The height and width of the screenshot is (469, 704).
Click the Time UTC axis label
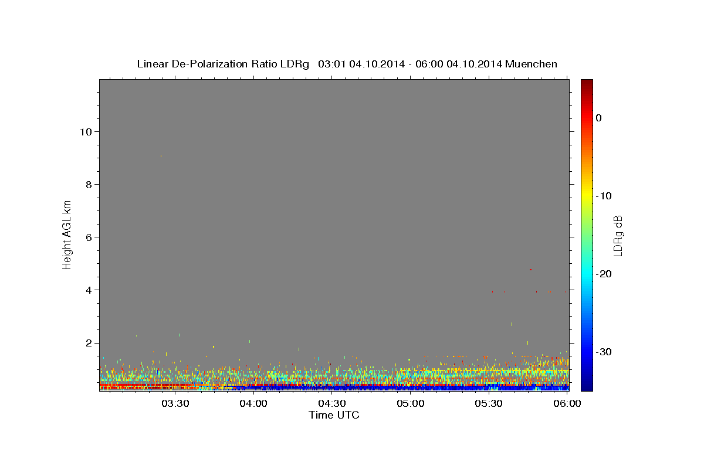(334, 415)
